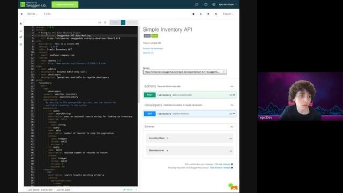Viewport: 343px width, 193px height.
Task: Open the help question-mark icon in the header
Action: (206, 4)
